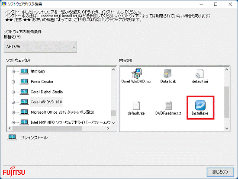Click the 閉じる(C) button
Viewport: 238px width, 179px height.
coord(220,172)
